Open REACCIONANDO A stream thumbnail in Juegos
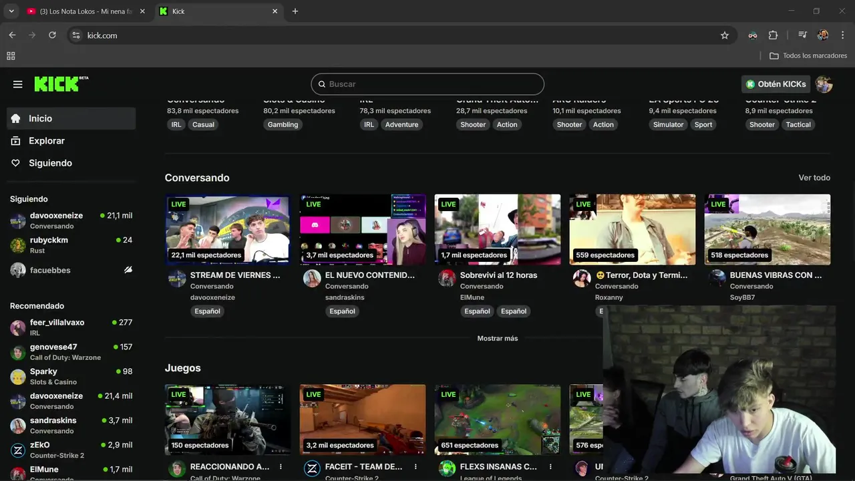This screenshot has width=855, height=481. pyautogui.click(x=228, y=420)
